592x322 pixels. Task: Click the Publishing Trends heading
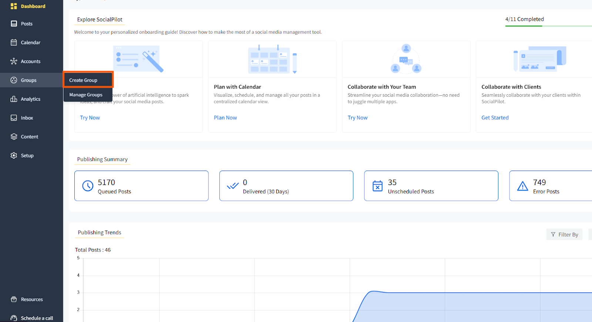pyautogui.click(x=100, y=233)
